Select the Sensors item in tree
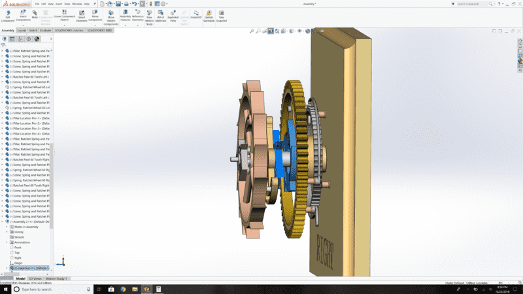This screenshot has width=523, height=294. pos(19,237)
